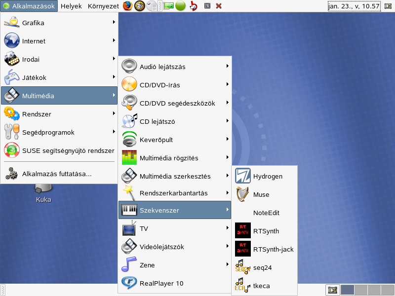Select the highlighted Multimédia menu entry

coord(59,95)
